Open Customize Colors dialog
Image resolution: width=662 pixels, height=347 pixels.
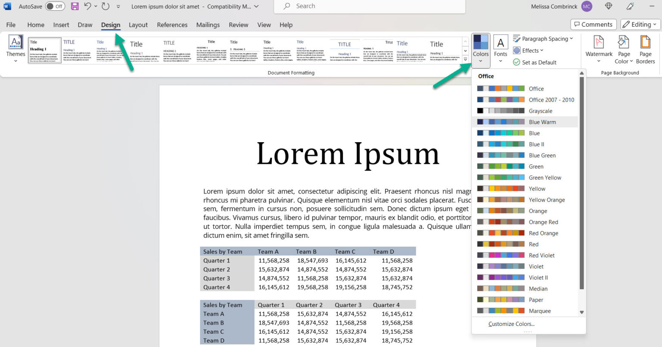click(x=511, y=324)
